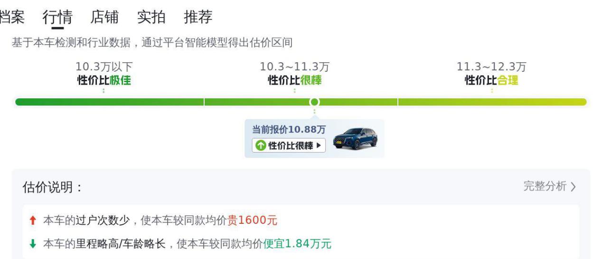Select the 行情 tab

57,17
